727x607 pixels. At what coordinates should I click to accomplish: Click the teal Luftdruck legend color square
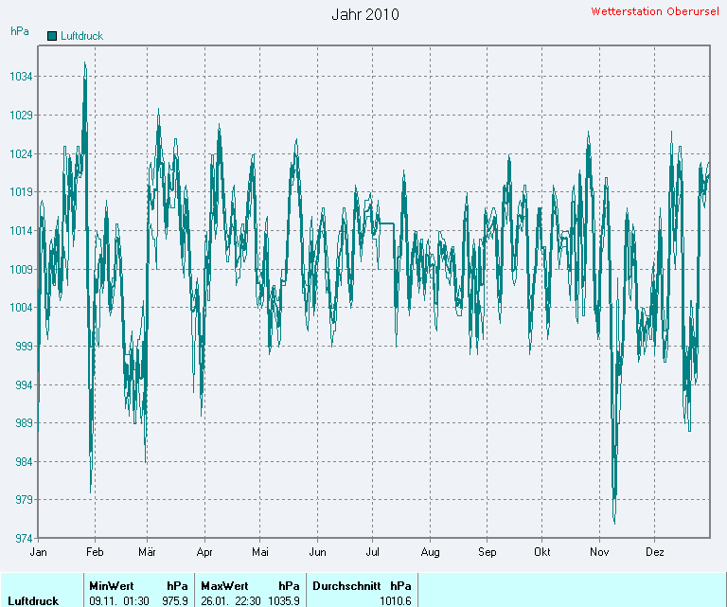click(x=52, y=36)
